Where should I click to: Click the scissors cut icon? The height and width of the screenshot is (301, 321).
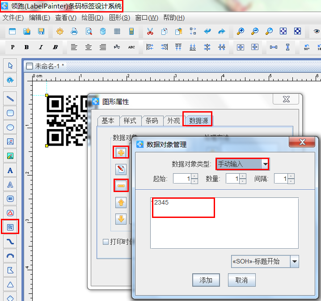coord(150,31)
